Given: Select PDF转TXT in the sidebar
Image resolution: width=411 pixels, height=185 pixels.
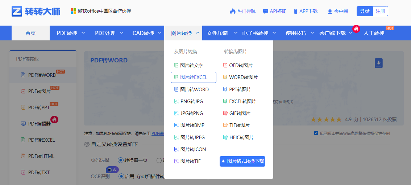Looking at the screenshot, I should pos(43,172).
